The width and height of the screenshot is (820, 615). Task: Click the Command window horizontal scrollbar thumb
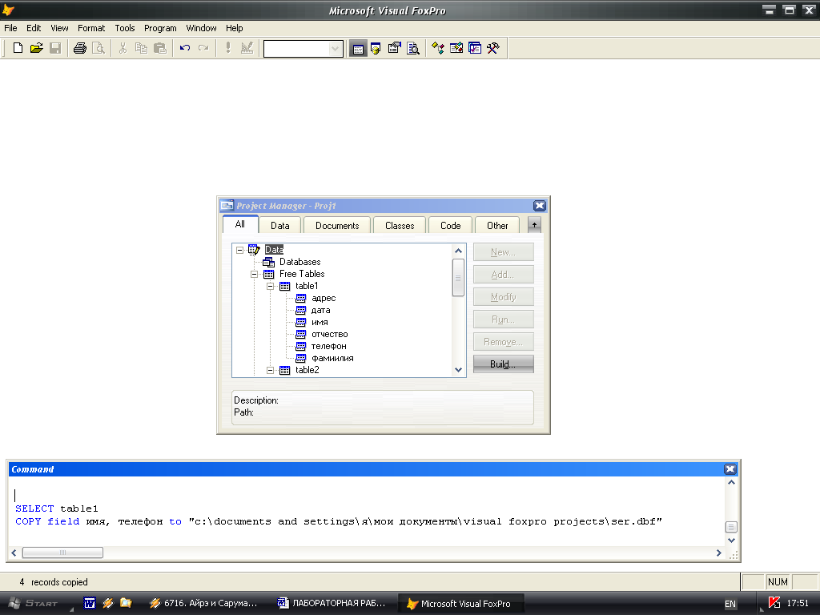click(62, 553)
